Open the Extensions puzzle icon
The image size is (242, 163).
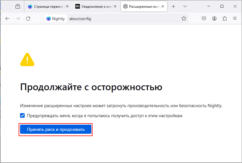coord(225,19)
